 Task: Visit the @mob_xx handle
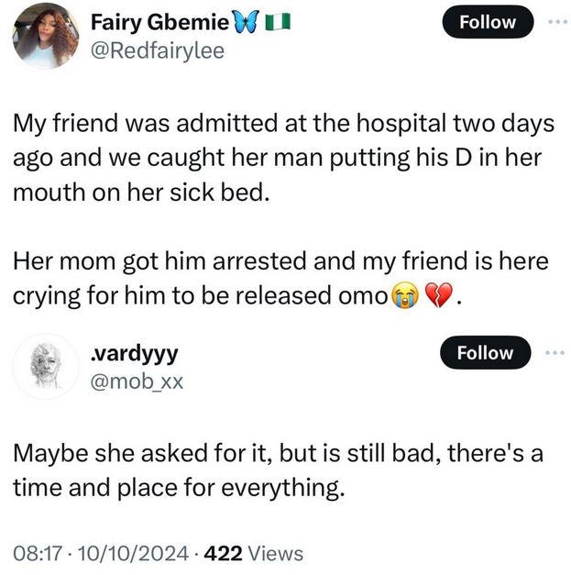pos(138,381)
